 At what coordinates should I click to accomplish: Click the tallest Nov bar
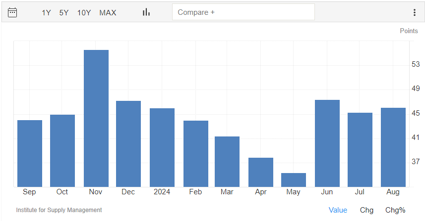coord(96,118)
